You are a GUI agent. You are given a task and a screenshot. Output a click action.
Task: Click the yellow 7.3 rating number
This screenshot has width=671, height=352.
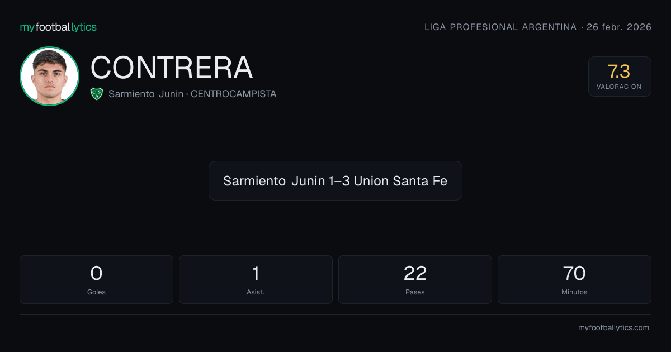tap(619, 71)
